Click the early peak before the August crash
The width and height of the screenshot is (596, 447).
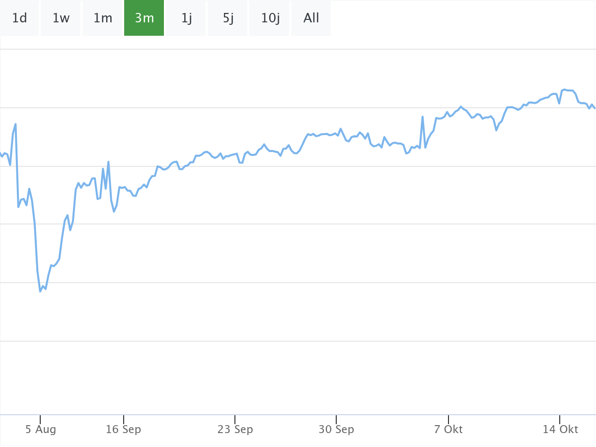(16, 124)
